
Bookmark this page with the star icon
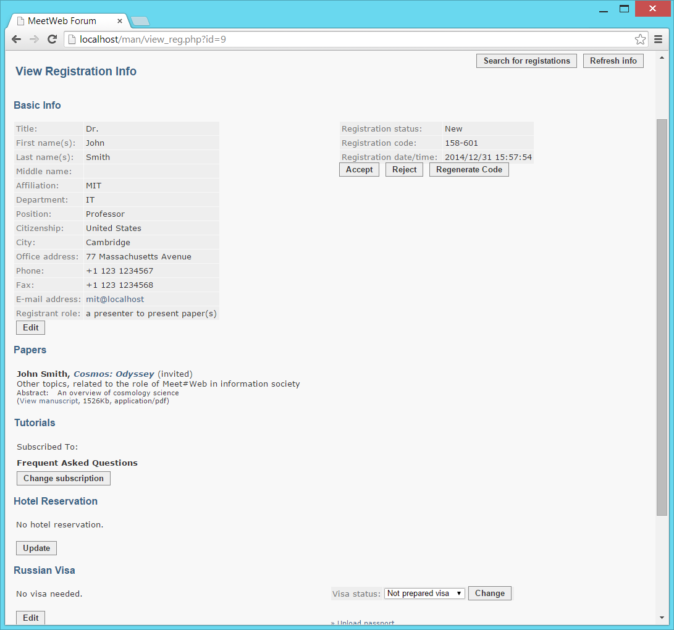640,39
